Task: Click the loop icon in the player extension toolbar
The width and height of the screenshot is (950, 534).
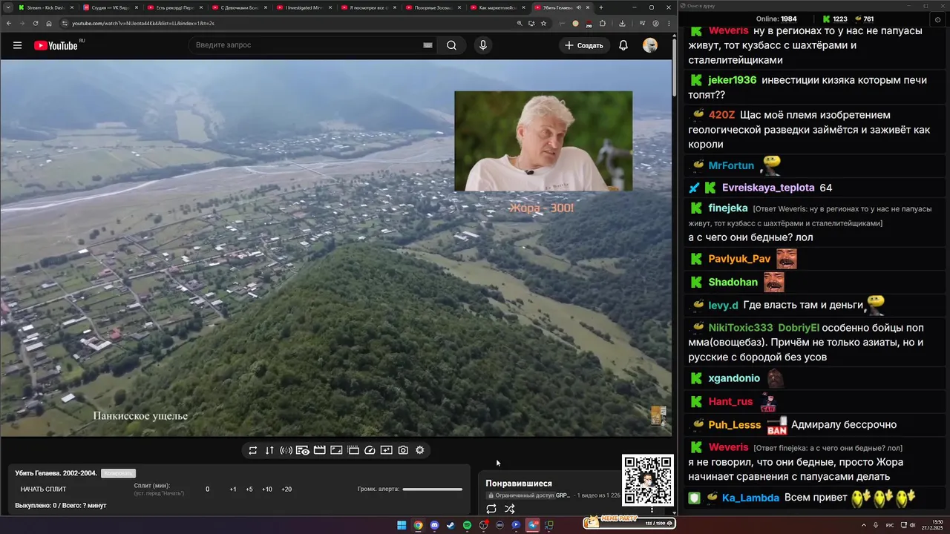Action: [x=252, y=450]
